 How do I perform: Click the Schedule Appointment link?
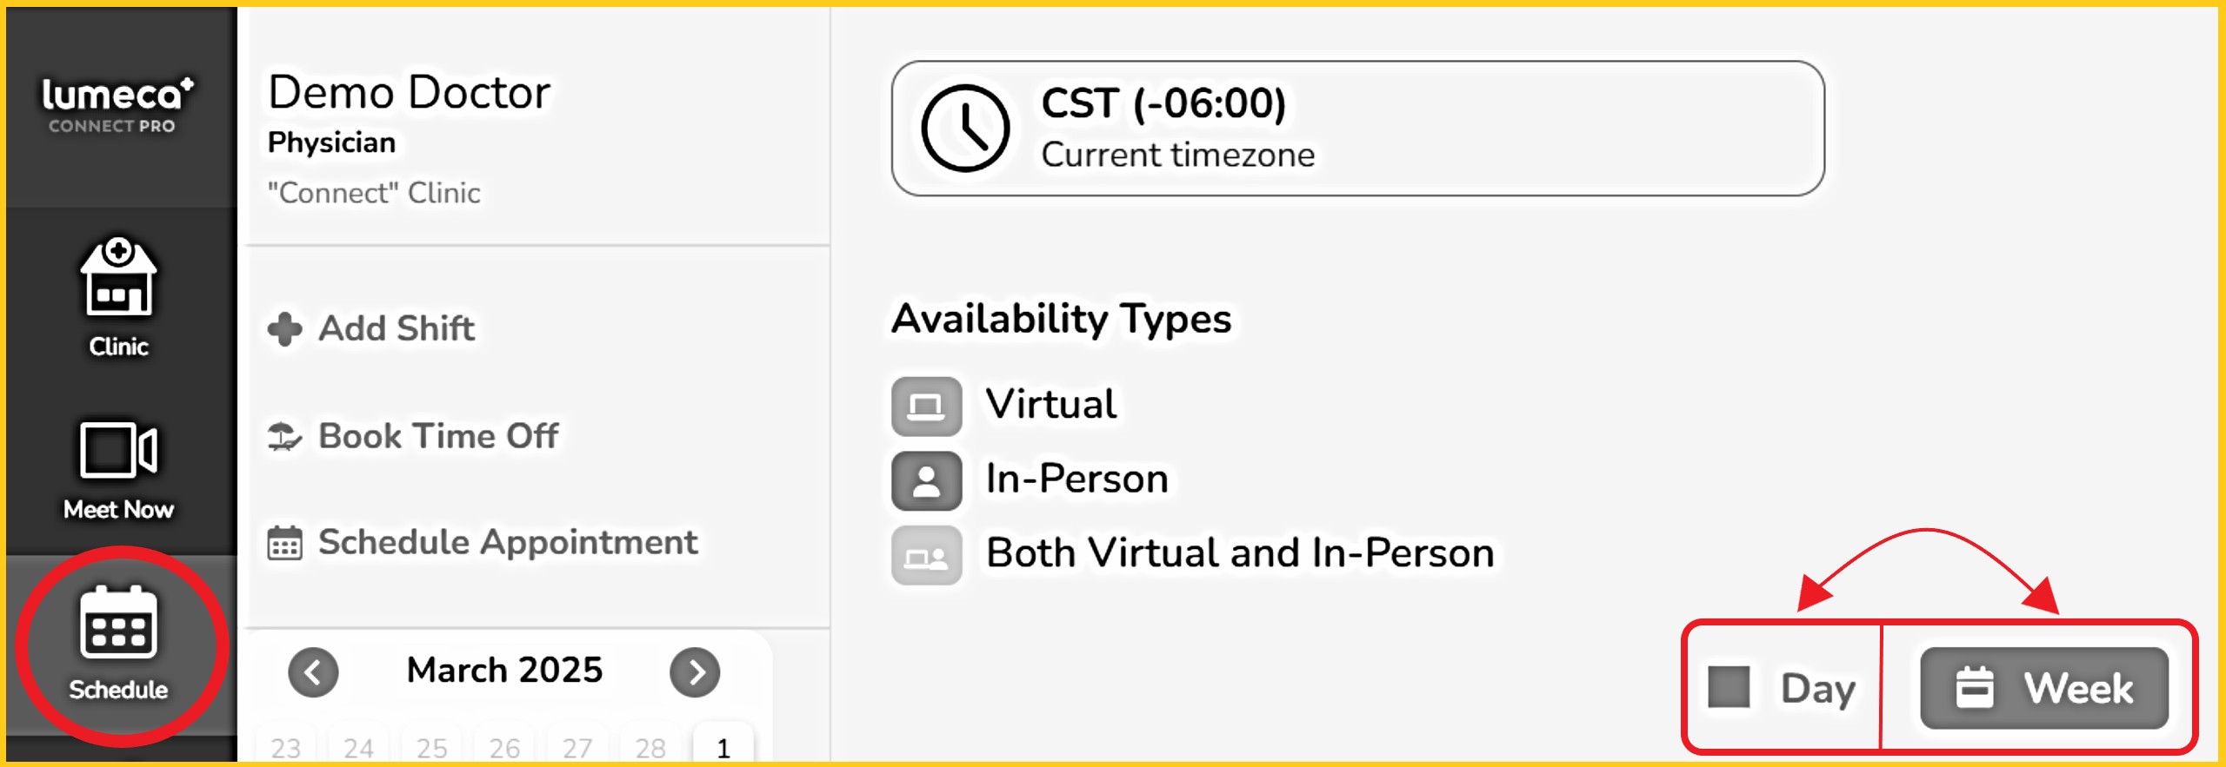pos(508,543)
